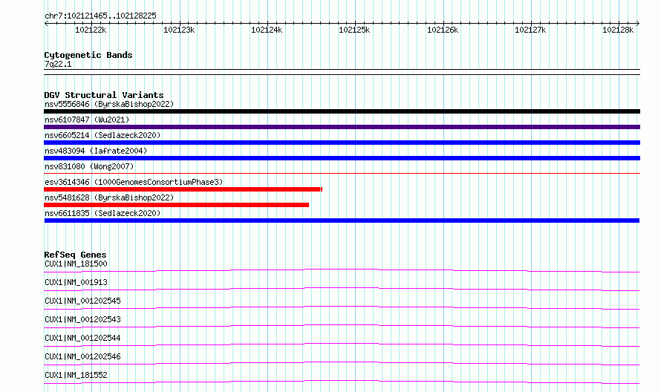Select the RefSeq Genes track title

(x=75, y=255)
